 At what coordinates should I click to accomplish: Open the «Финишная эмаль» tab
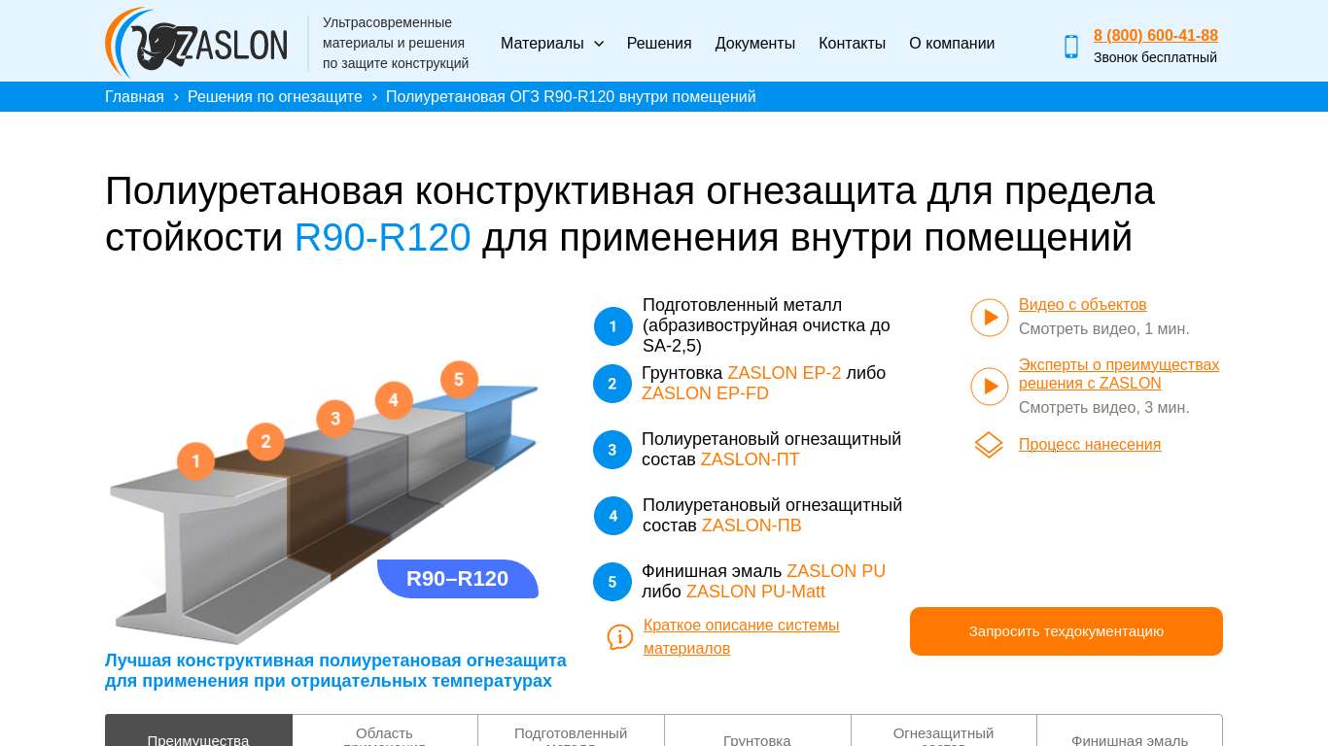pos(1129,738)
